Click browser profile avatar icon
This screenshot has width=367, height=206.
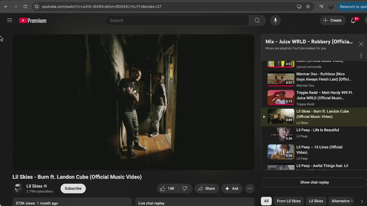[x=331, y=6]
